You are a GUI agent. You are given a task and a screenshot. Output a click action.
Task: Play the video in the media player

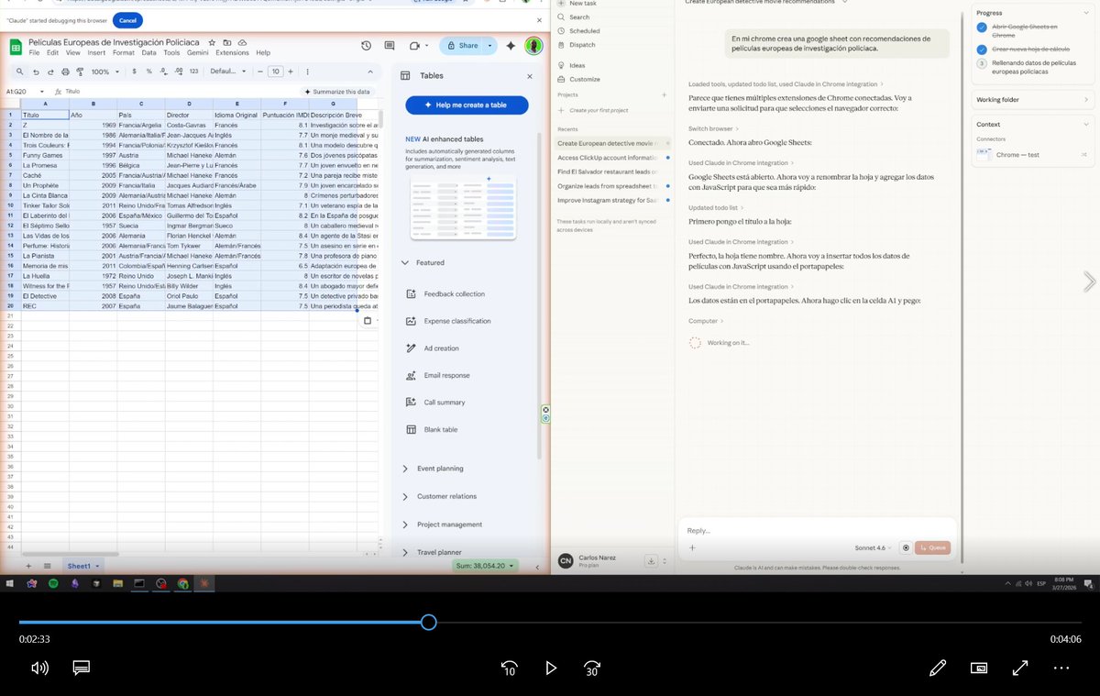551,668
